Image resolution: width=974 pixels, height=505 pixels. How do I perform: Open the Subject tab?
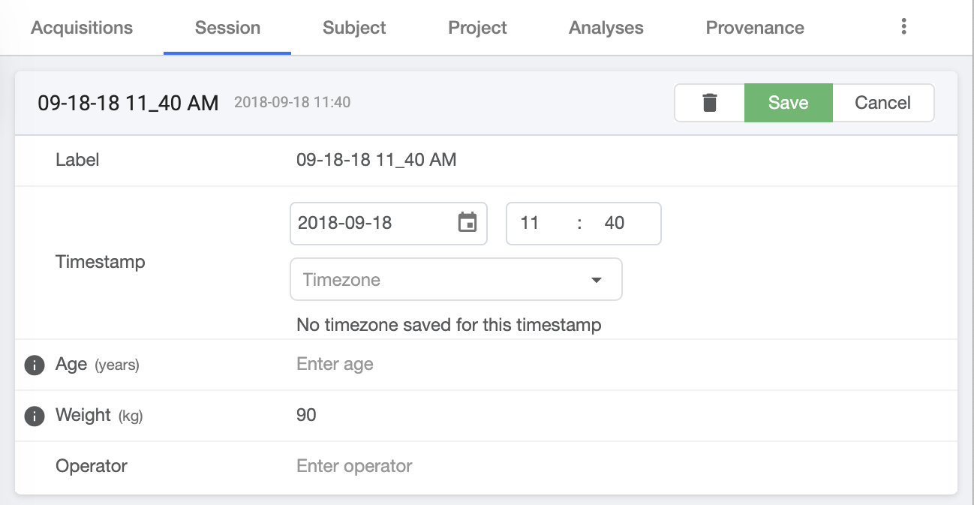(354, 28)
